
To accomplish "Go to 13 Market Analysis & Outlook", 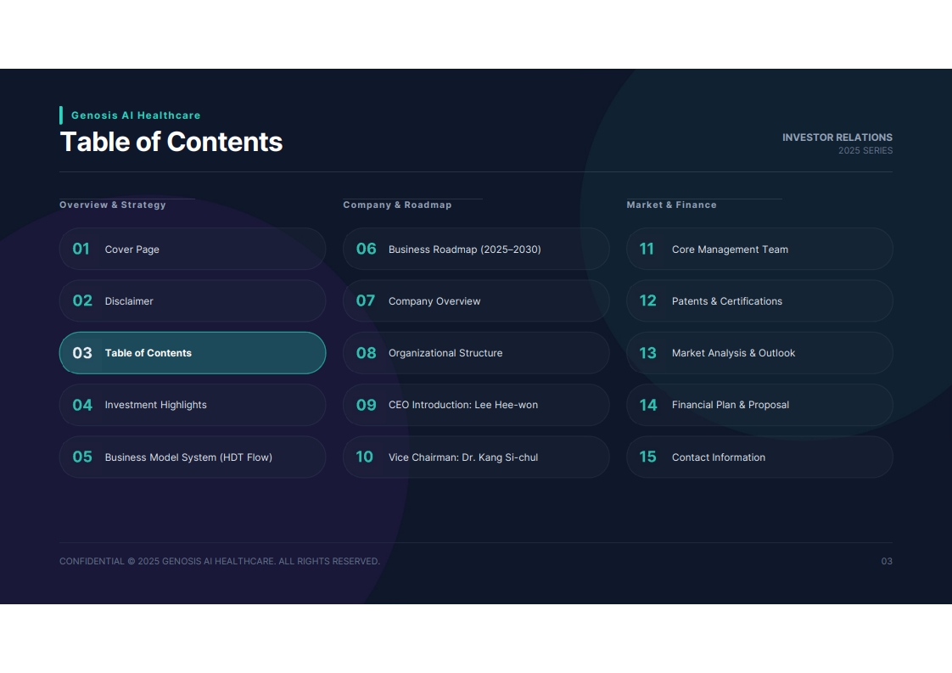I will [x=759, y=353].
